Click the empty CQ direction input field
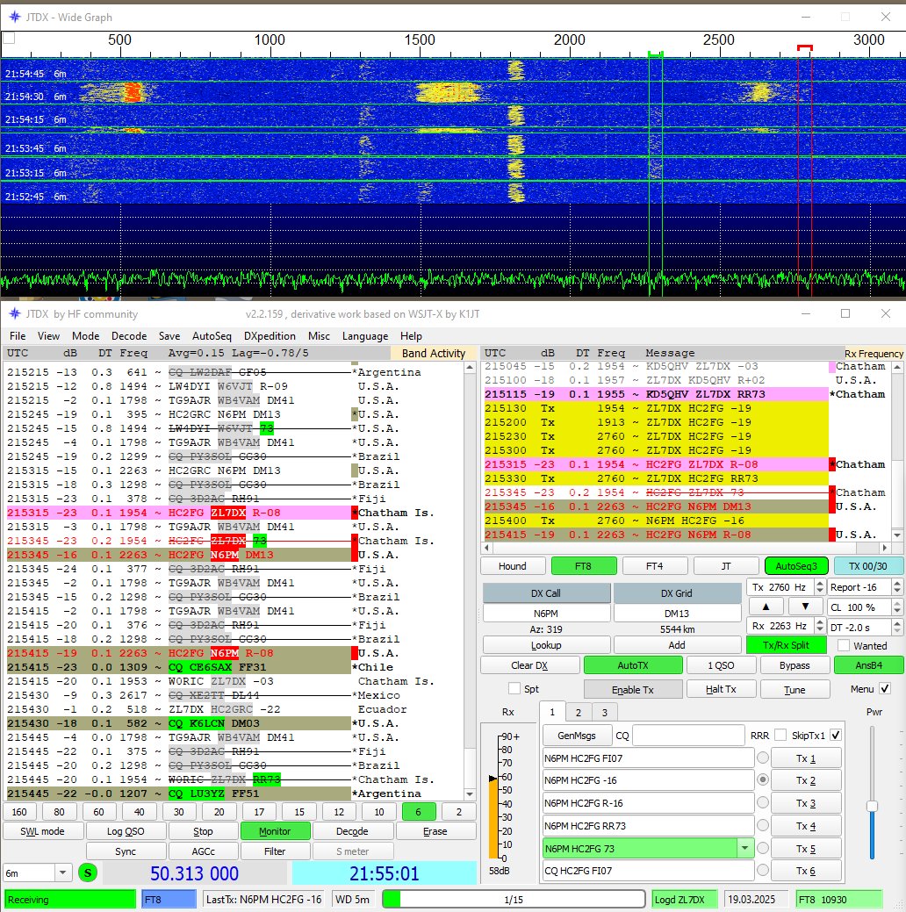This screenshot has width=906, height=912. [x=688, y=736]
